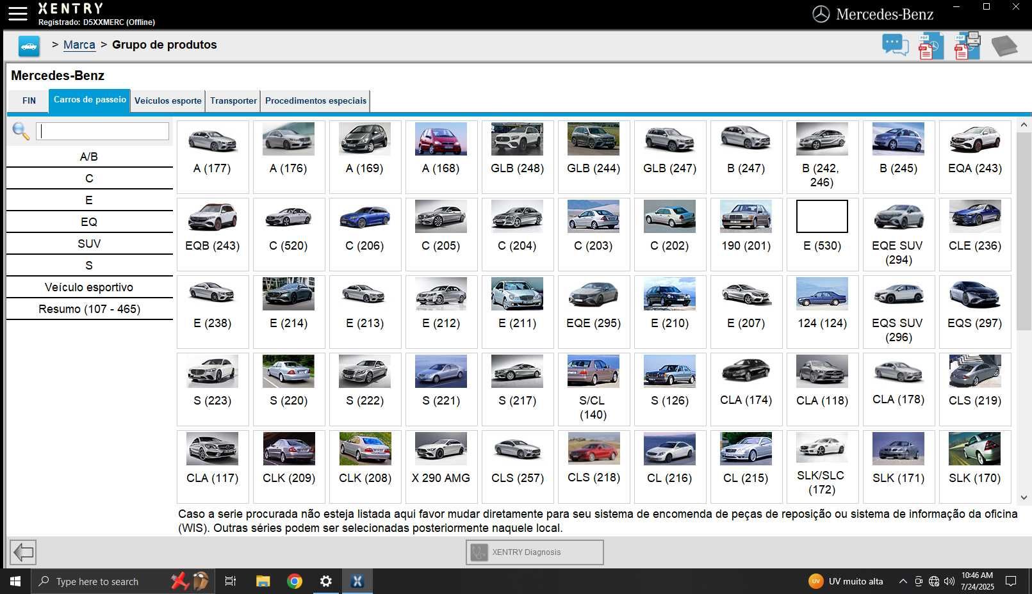The width and height of the screenshot is (1032, 594).
Task: Open Task View in taskbar
Action: [x=231, y=581]
